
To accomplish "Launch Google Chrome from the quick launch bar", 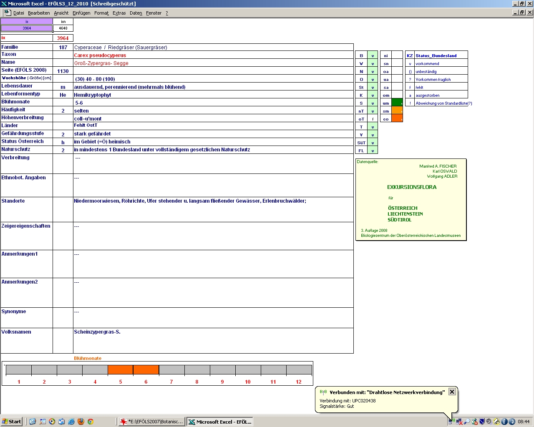I will (x=90, y=422).
